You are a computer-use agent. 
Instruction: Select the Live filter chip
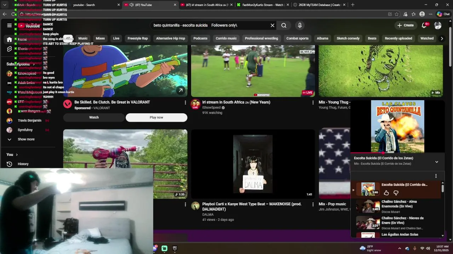[x=116, y=38]
